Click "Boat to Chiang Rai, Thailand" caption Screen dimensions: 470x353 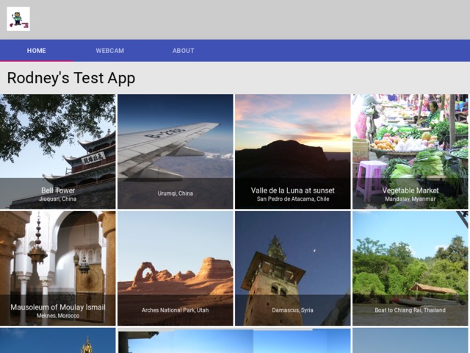pyautogui.click(x=410, y=310)
